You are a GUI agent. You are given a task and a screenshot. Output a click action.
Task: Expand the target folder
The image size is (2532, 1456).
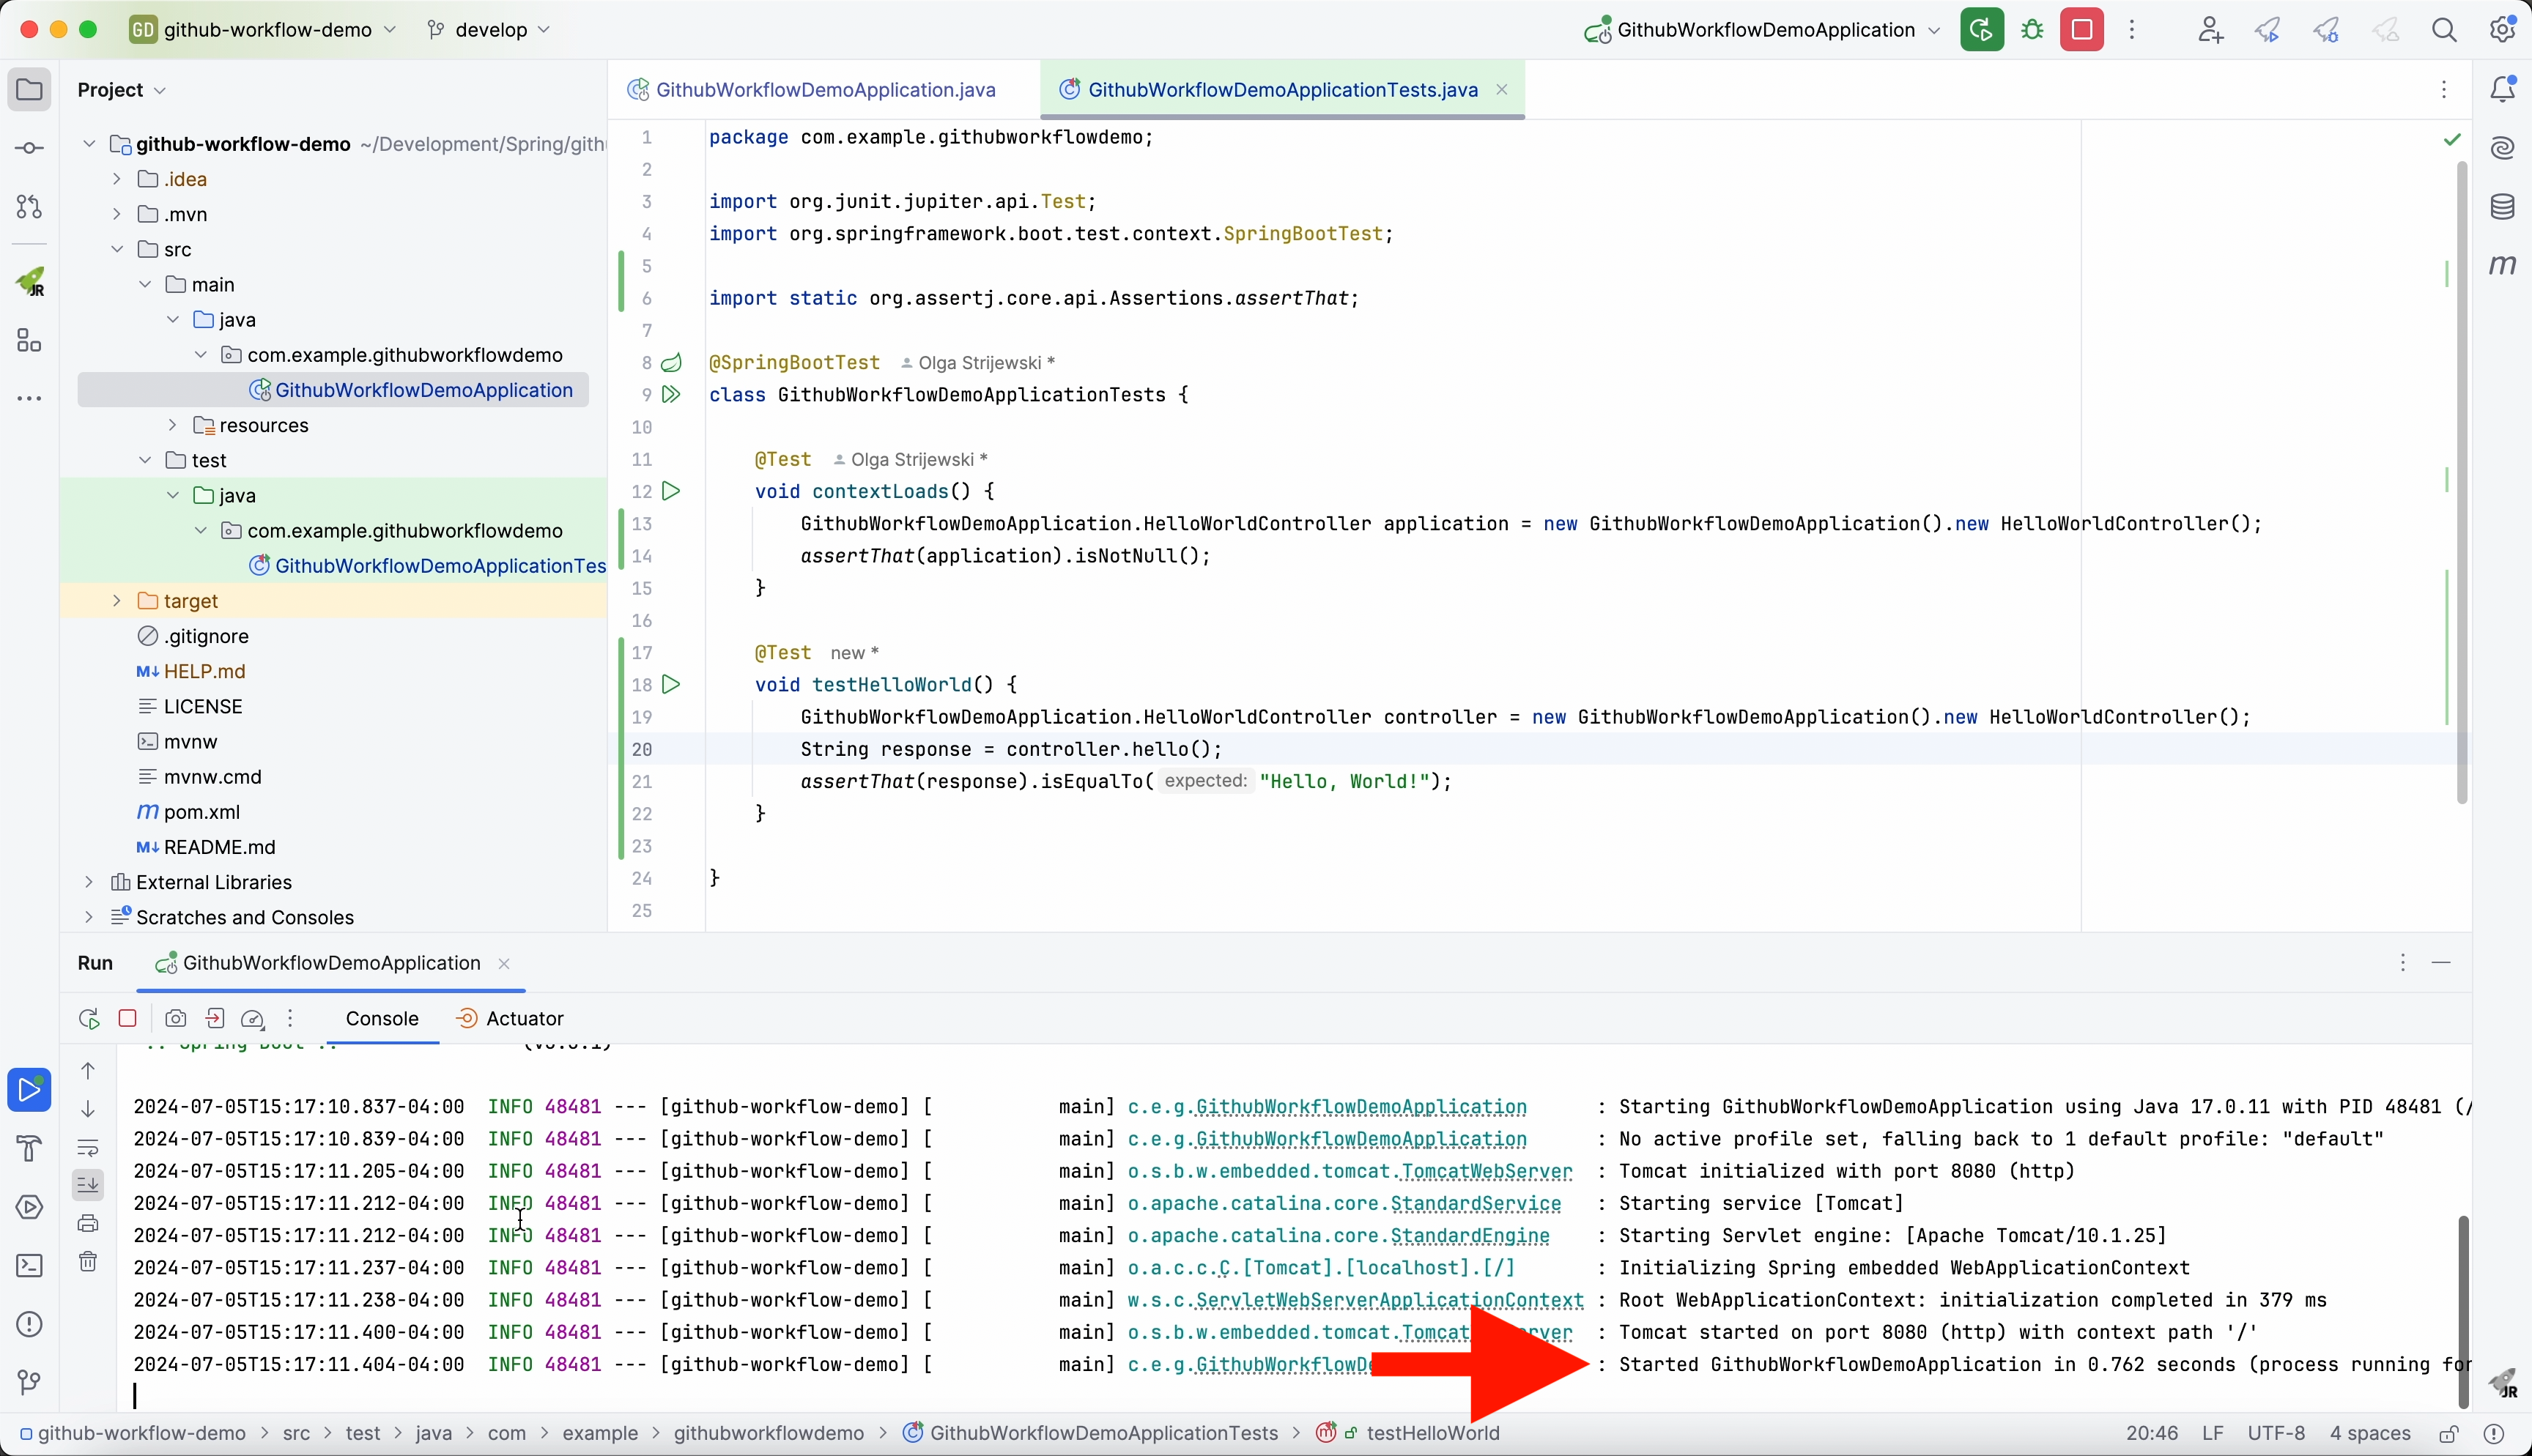[x=117, y=601]
